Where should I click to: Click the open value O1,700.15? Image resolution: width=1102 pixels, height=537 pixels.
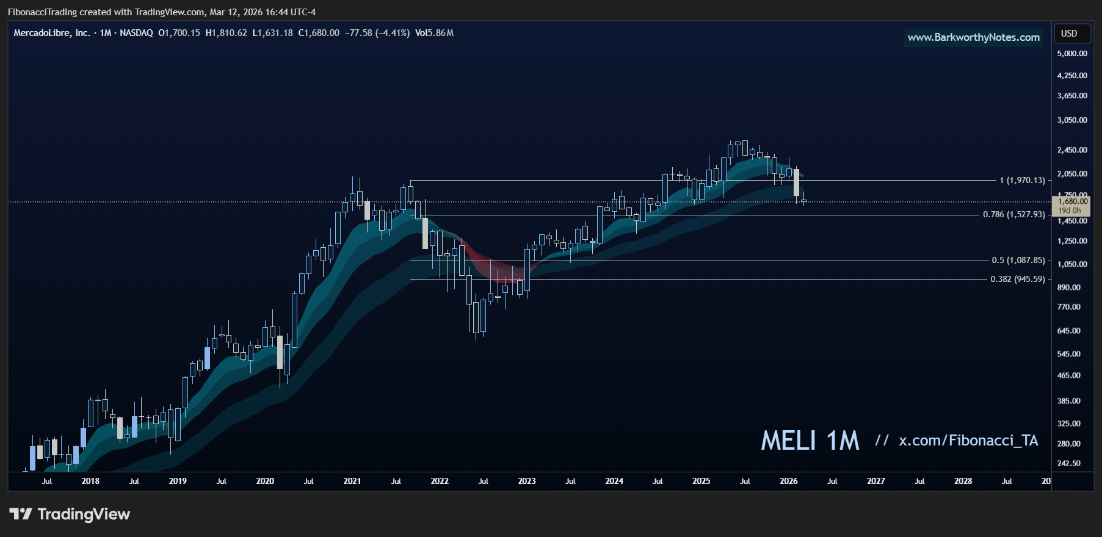(179, 33)
